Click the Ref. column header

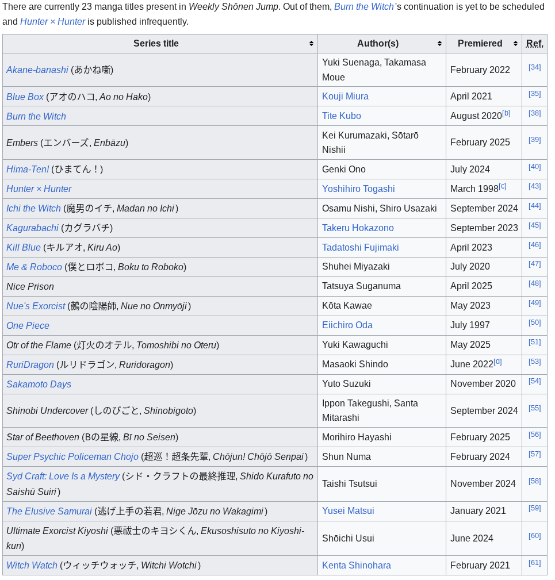click(x=534, y=44)
